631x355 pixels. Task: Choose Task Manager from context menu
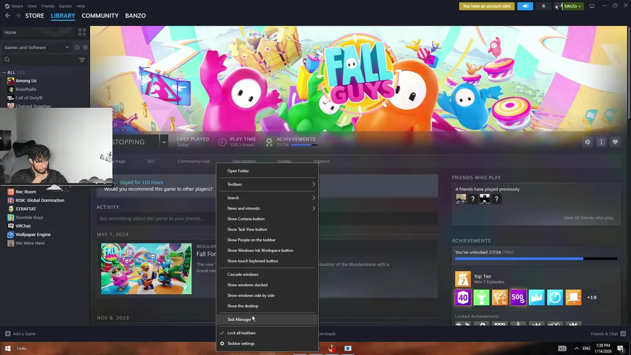[x=267, y=319]
